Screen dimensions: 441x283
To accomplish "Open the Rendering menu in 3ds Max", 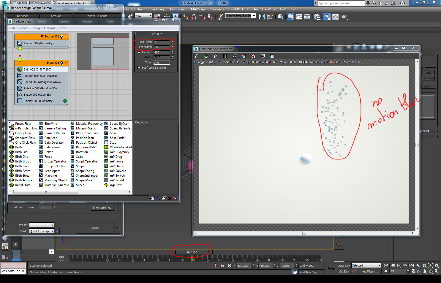I will [157, 9].
